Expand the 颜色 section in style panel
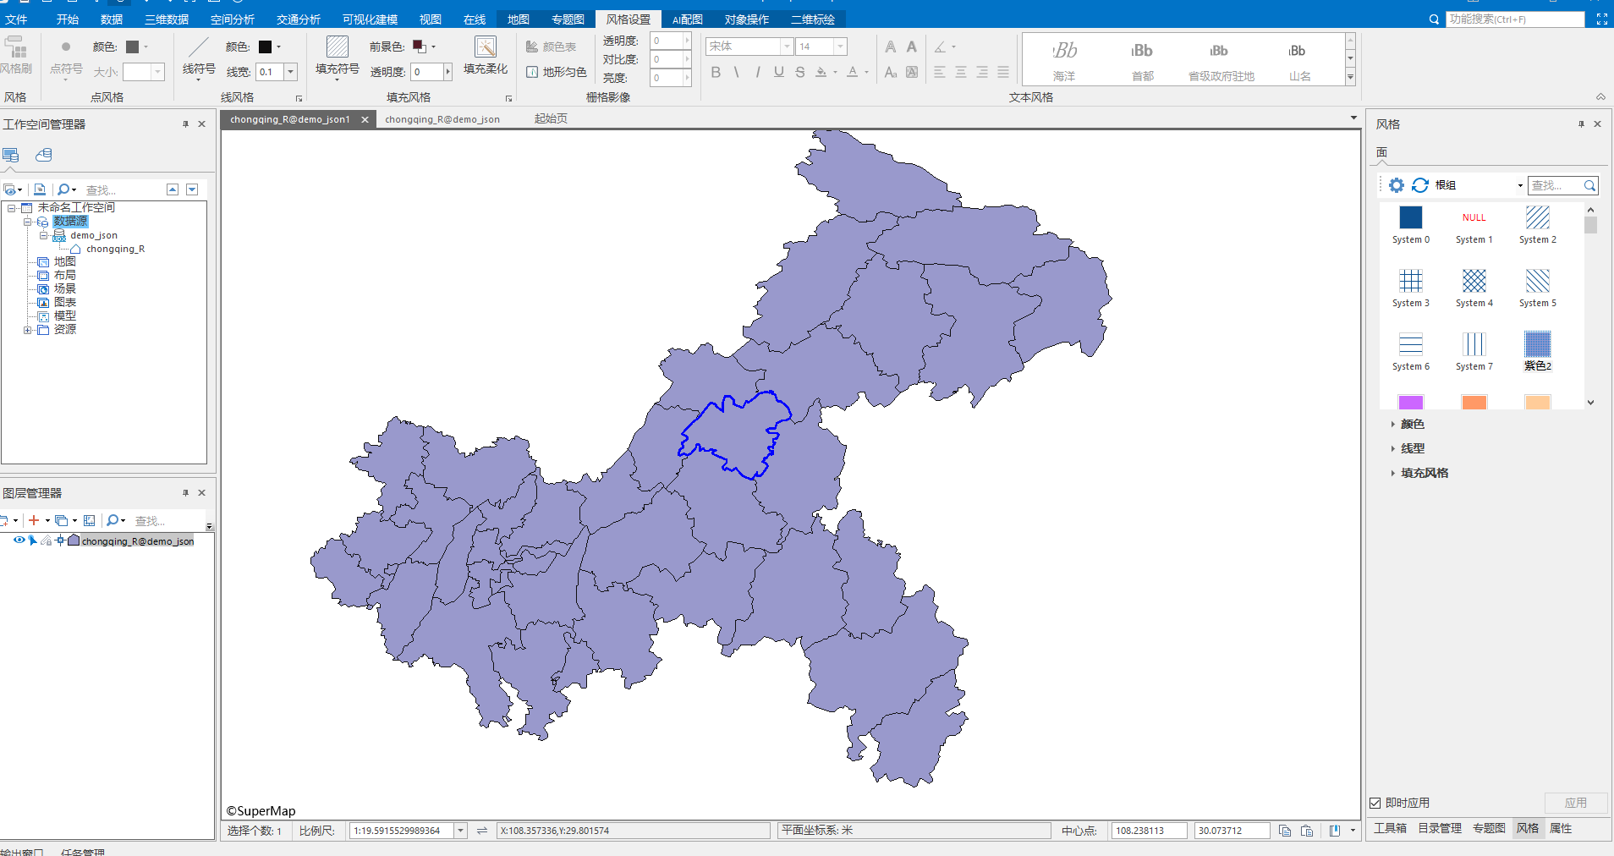This screenshot has height=856, width=1614. click(1394, 424)
